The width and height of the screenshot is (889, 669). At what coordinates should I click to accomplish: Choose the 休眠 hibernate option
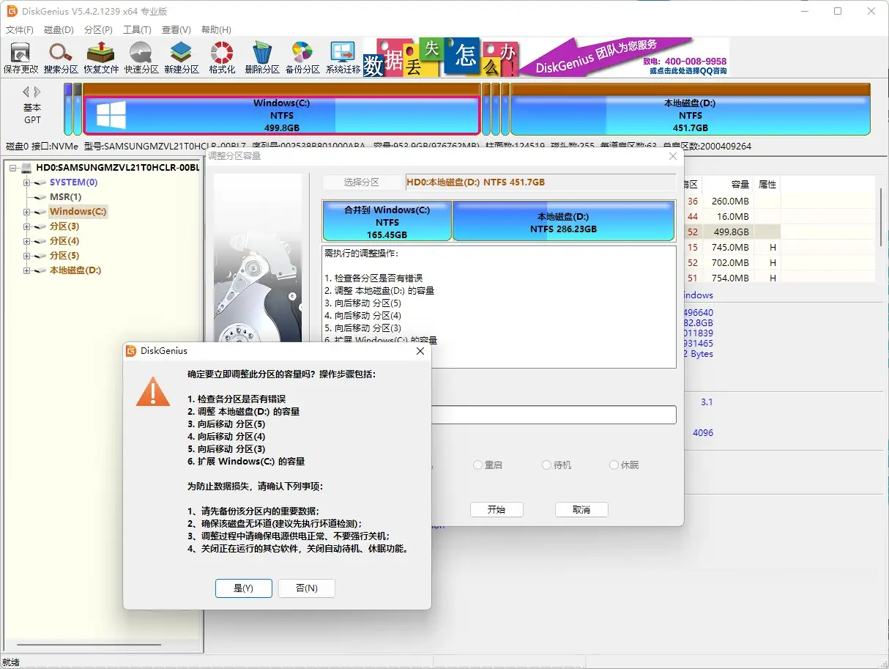pos(614,465)
